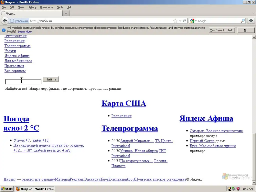Open the Метрика footer link
Image resolution: width=256 pixels, height=192 pixels.
(62, 179)
